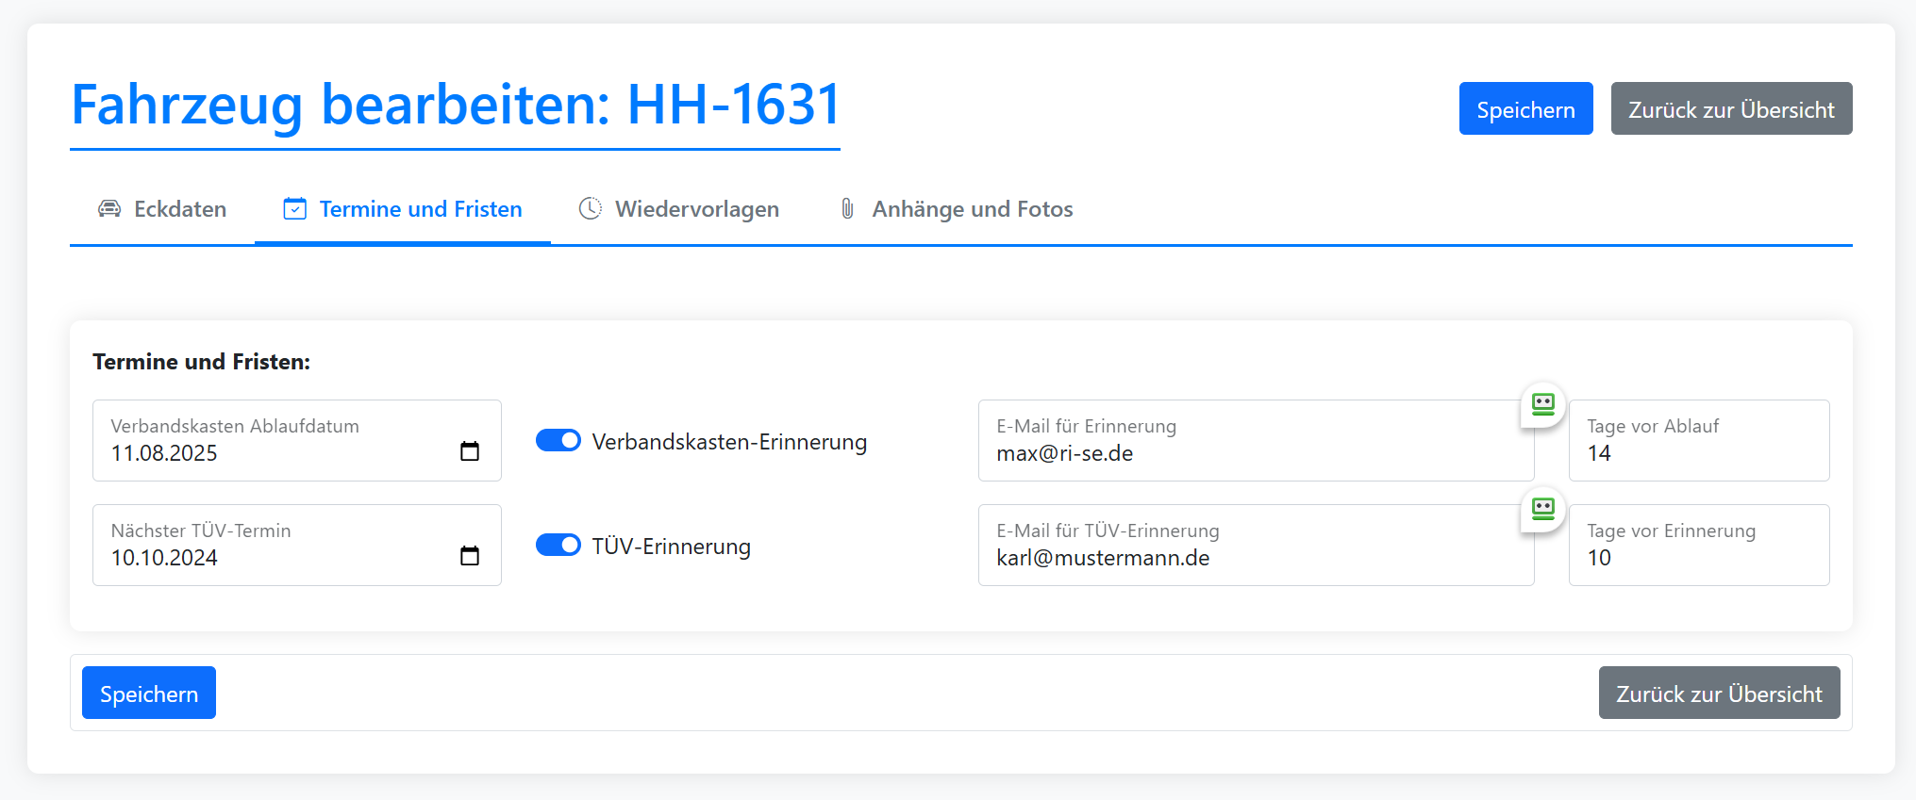Open calendar picker for Nächster TÜV-Termin

[x=469, y=556]
